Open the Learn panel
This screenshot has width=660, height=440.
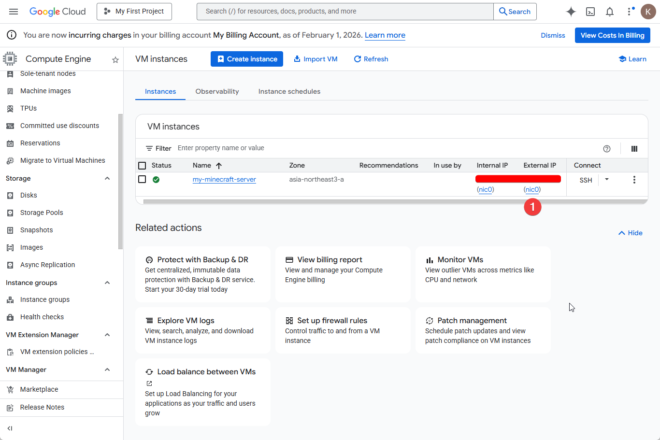tap(632, 59)
